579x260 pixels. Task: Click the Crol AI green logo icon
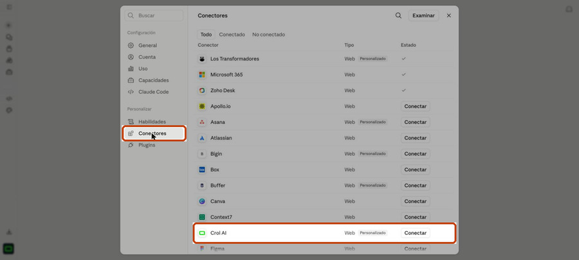(202, 233)
